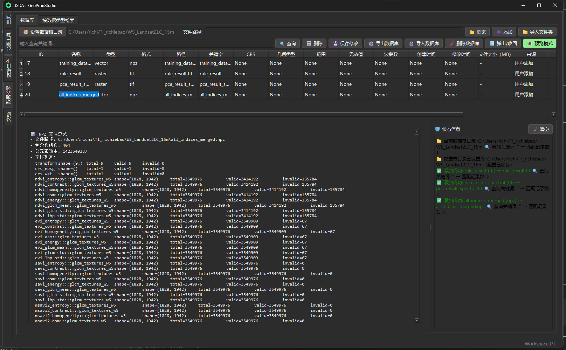Screen dimensions: 566x350
Task: Clear status messages with 清空
Action: [x=540, y=129]
